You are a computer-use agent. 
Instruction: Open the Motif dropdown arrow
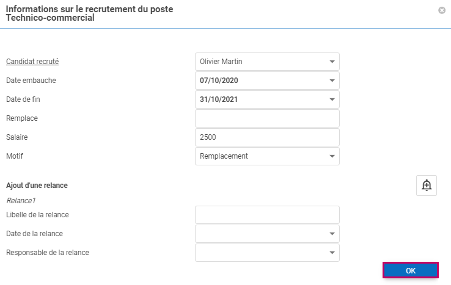tap(332, 156)
